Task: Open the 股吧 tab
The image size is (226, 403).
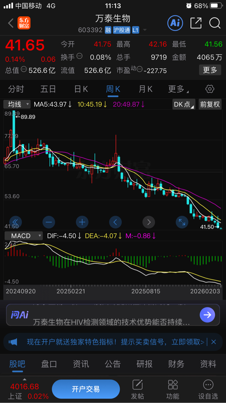Action: pyautogui.click(x=17, y=364)
